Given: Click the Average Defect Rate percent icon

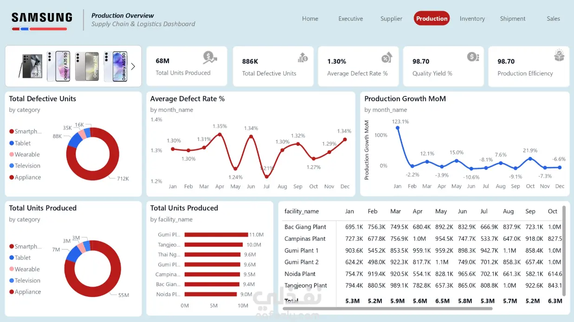Looking at the screenshot, I should coord(387,57).
